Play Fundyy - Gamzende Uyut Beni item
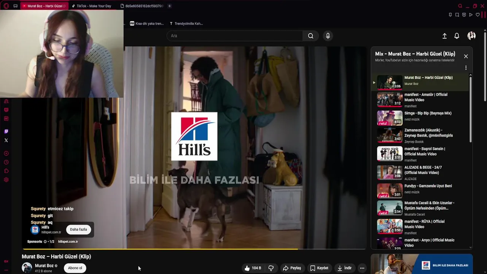487x274 pixels. [x=420, y=191]
